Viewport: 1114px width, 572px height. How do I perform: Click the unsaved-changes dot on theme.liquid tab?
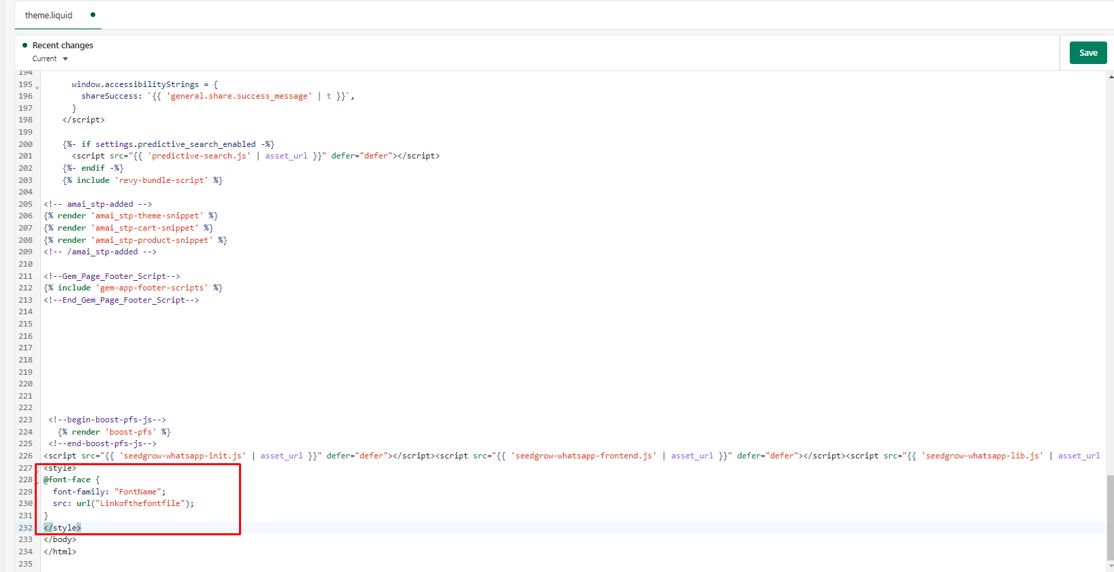pyautogui.click(x=93, y=14)
